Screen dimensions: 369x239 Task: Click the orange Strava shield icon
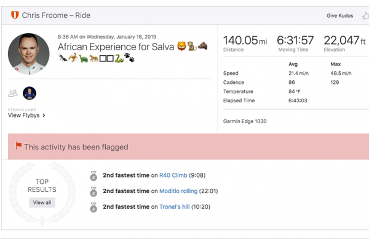(x=15, y=15)
